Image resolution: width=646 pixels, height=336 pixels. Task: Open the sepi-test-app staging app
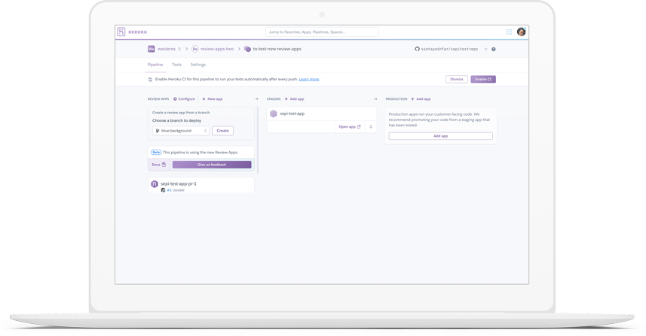tap(292, 114)
